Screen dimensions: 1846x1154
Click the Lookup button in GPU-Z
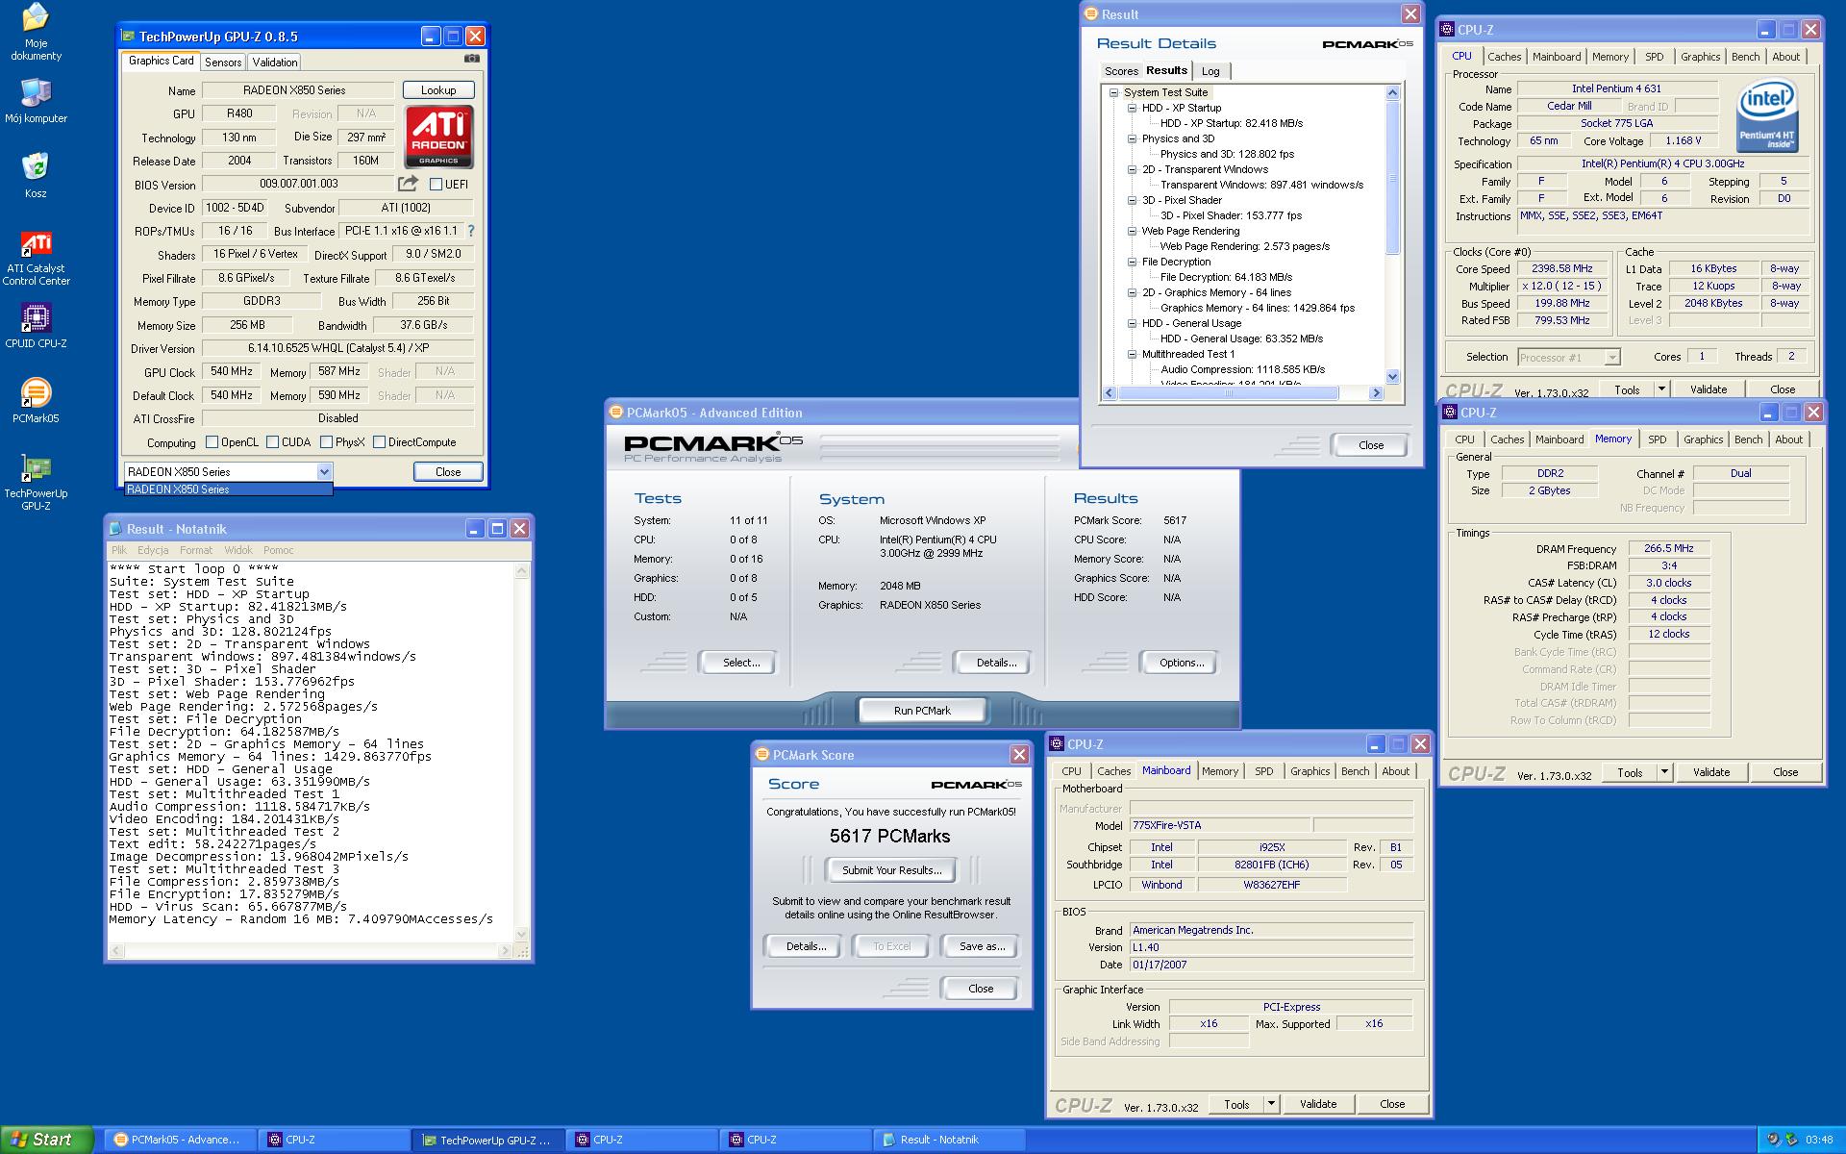[438, 90]
